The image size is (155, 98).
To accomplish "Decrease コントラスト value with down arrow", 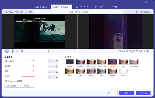I will 57,62.
